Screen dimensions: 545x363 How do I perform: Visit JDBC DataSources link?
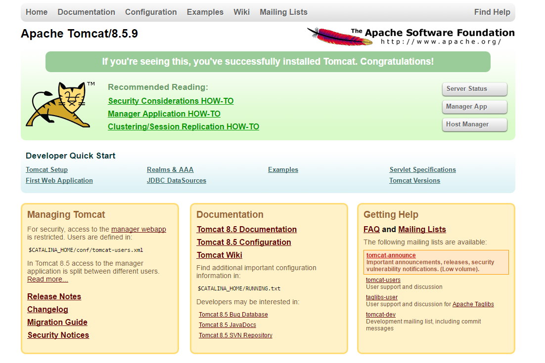pos(176,180)
